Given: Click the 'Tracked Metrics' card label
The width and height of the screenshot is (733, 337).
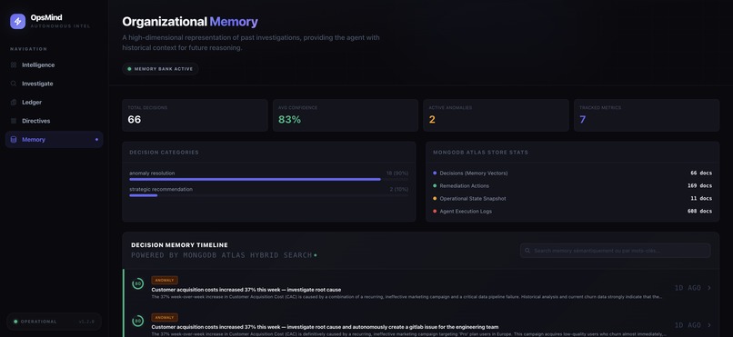Looking at the screenshot, I should coord(600,108).
